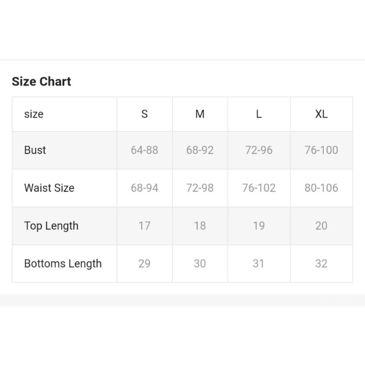This screenshot has width=365, height=365.
Task: Click the Top Length value 17
Action: 144,226
